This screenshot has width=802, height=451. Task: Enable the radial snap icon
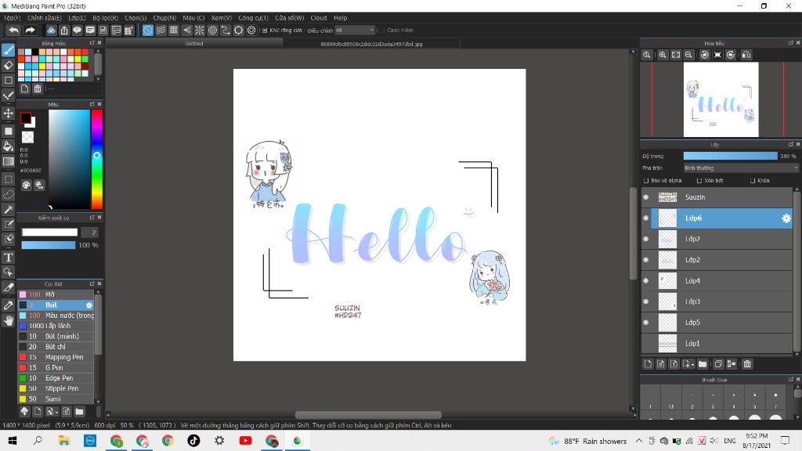point(200,31)
